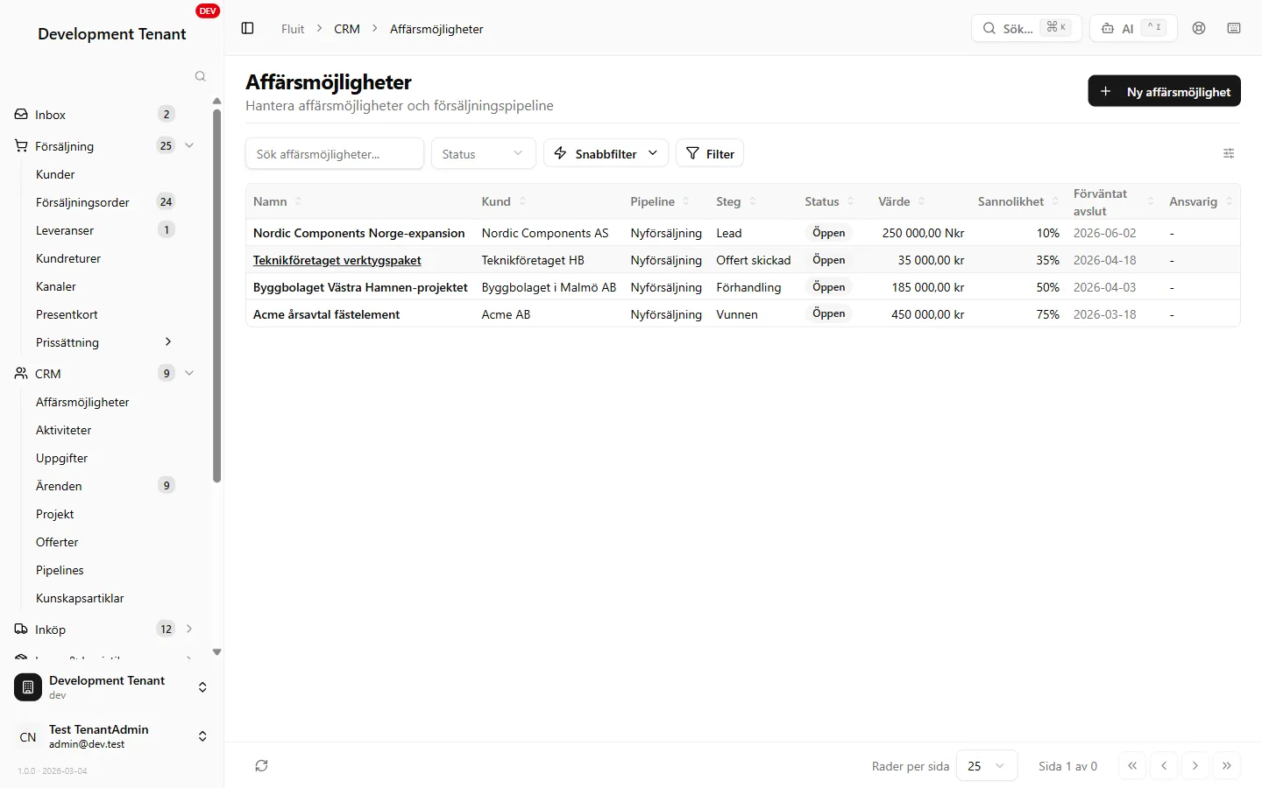Viewport: 1262px width, 788px height.
Task: Open Kunskapsartiklar in sidebar
Action: (80, 598)
